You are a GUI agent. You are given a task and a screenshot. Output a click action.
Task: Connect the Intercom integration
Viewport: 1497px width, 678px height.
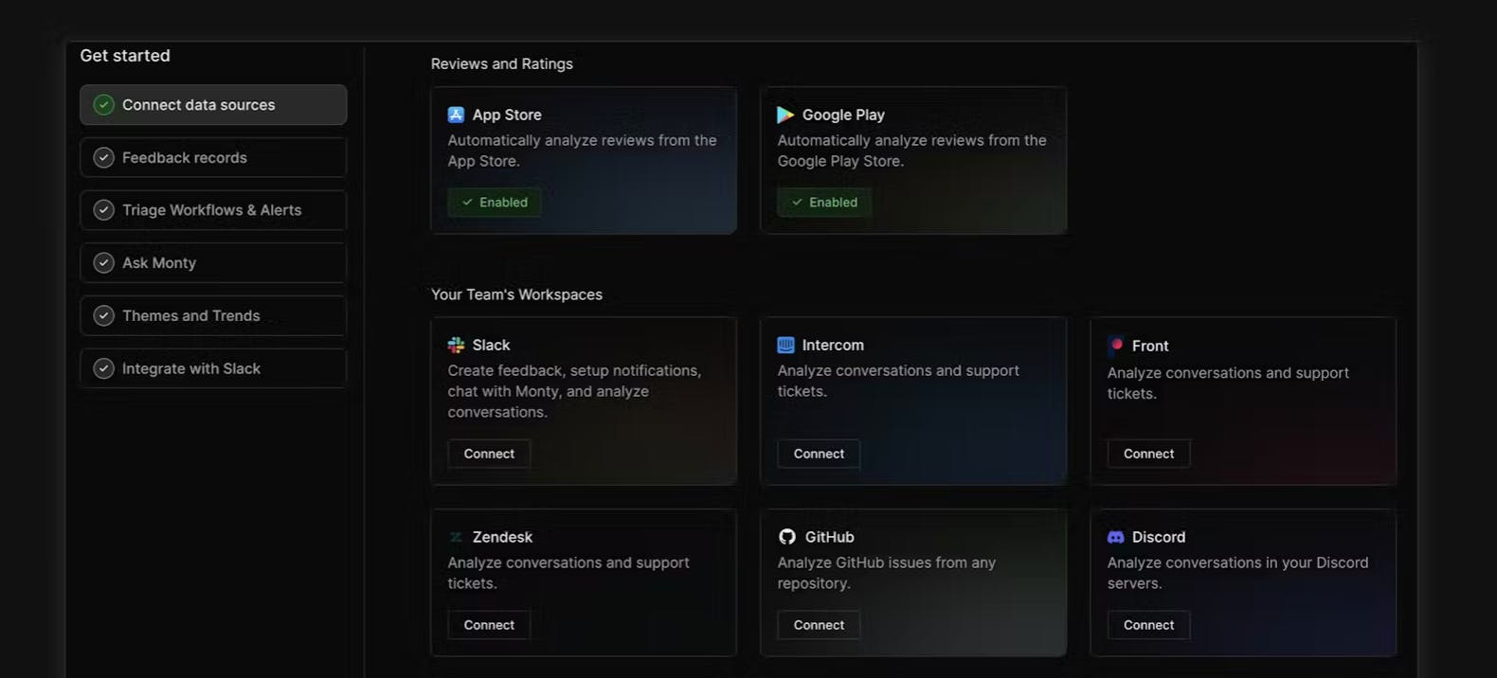(819, 454)
